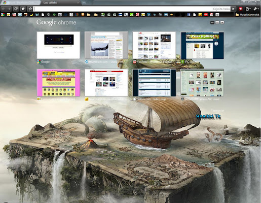Open the green recycle arrows bookmark
Viewport: 261px width, 203px height.
coord(54,15)
